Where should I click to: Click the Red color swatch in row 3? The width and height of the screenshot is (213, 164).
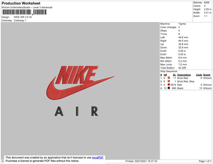pyautogui.click(x=169, y=84)
